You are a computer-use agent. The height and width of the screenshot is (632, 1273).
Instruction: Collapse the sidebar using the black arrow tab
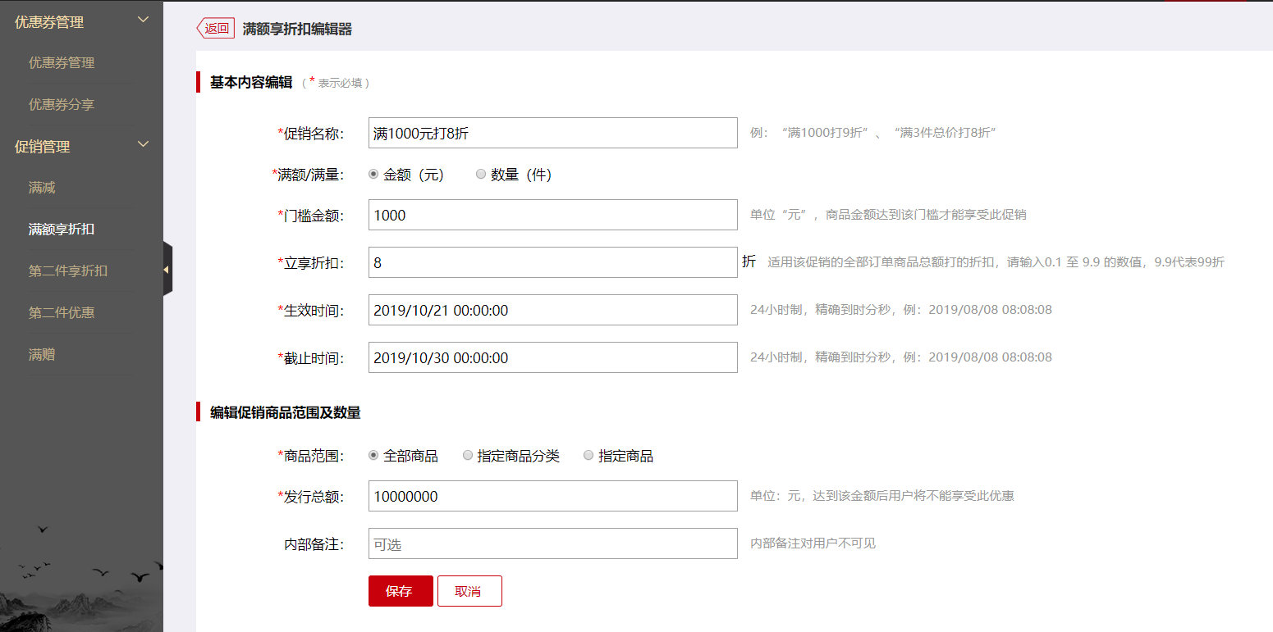[x=167, y=271]
